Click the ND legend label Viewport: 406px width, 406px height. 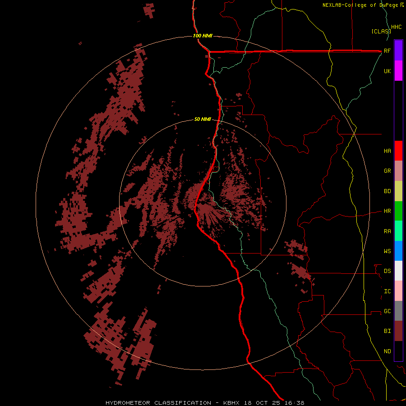click(x=387, y=351)
